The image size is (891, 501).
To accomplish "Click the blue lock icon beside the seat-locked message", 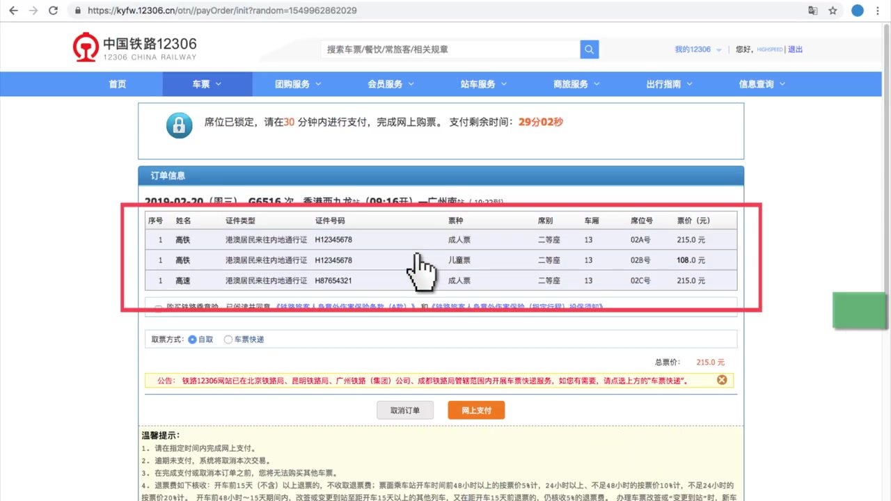I will coord(179,125).
